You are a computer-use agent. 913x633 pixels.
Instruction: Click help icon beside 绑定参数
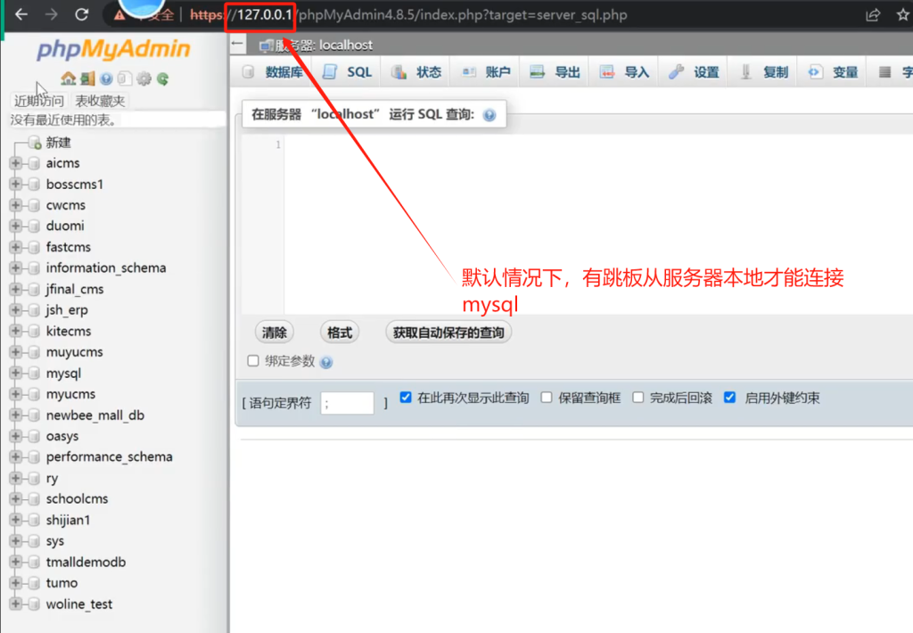[326, 362]
